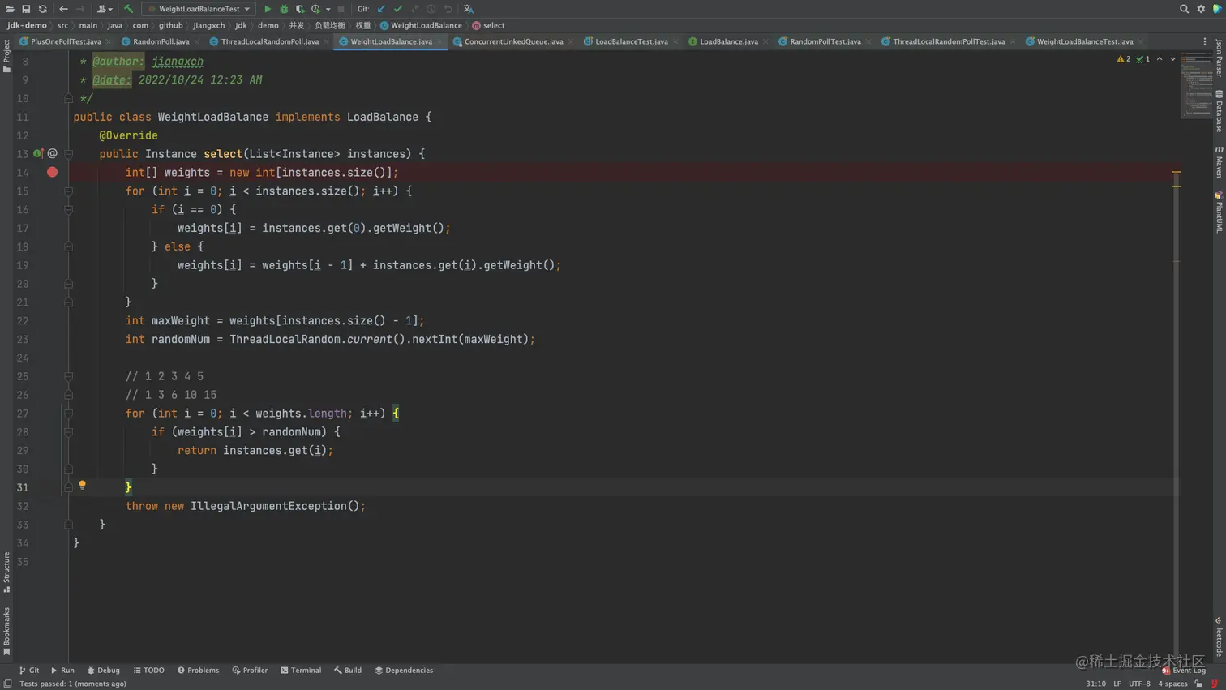Open Search Everywhere magnifier icon
This screenshot has width=1226, height=690.
[x=1184, y=9]
